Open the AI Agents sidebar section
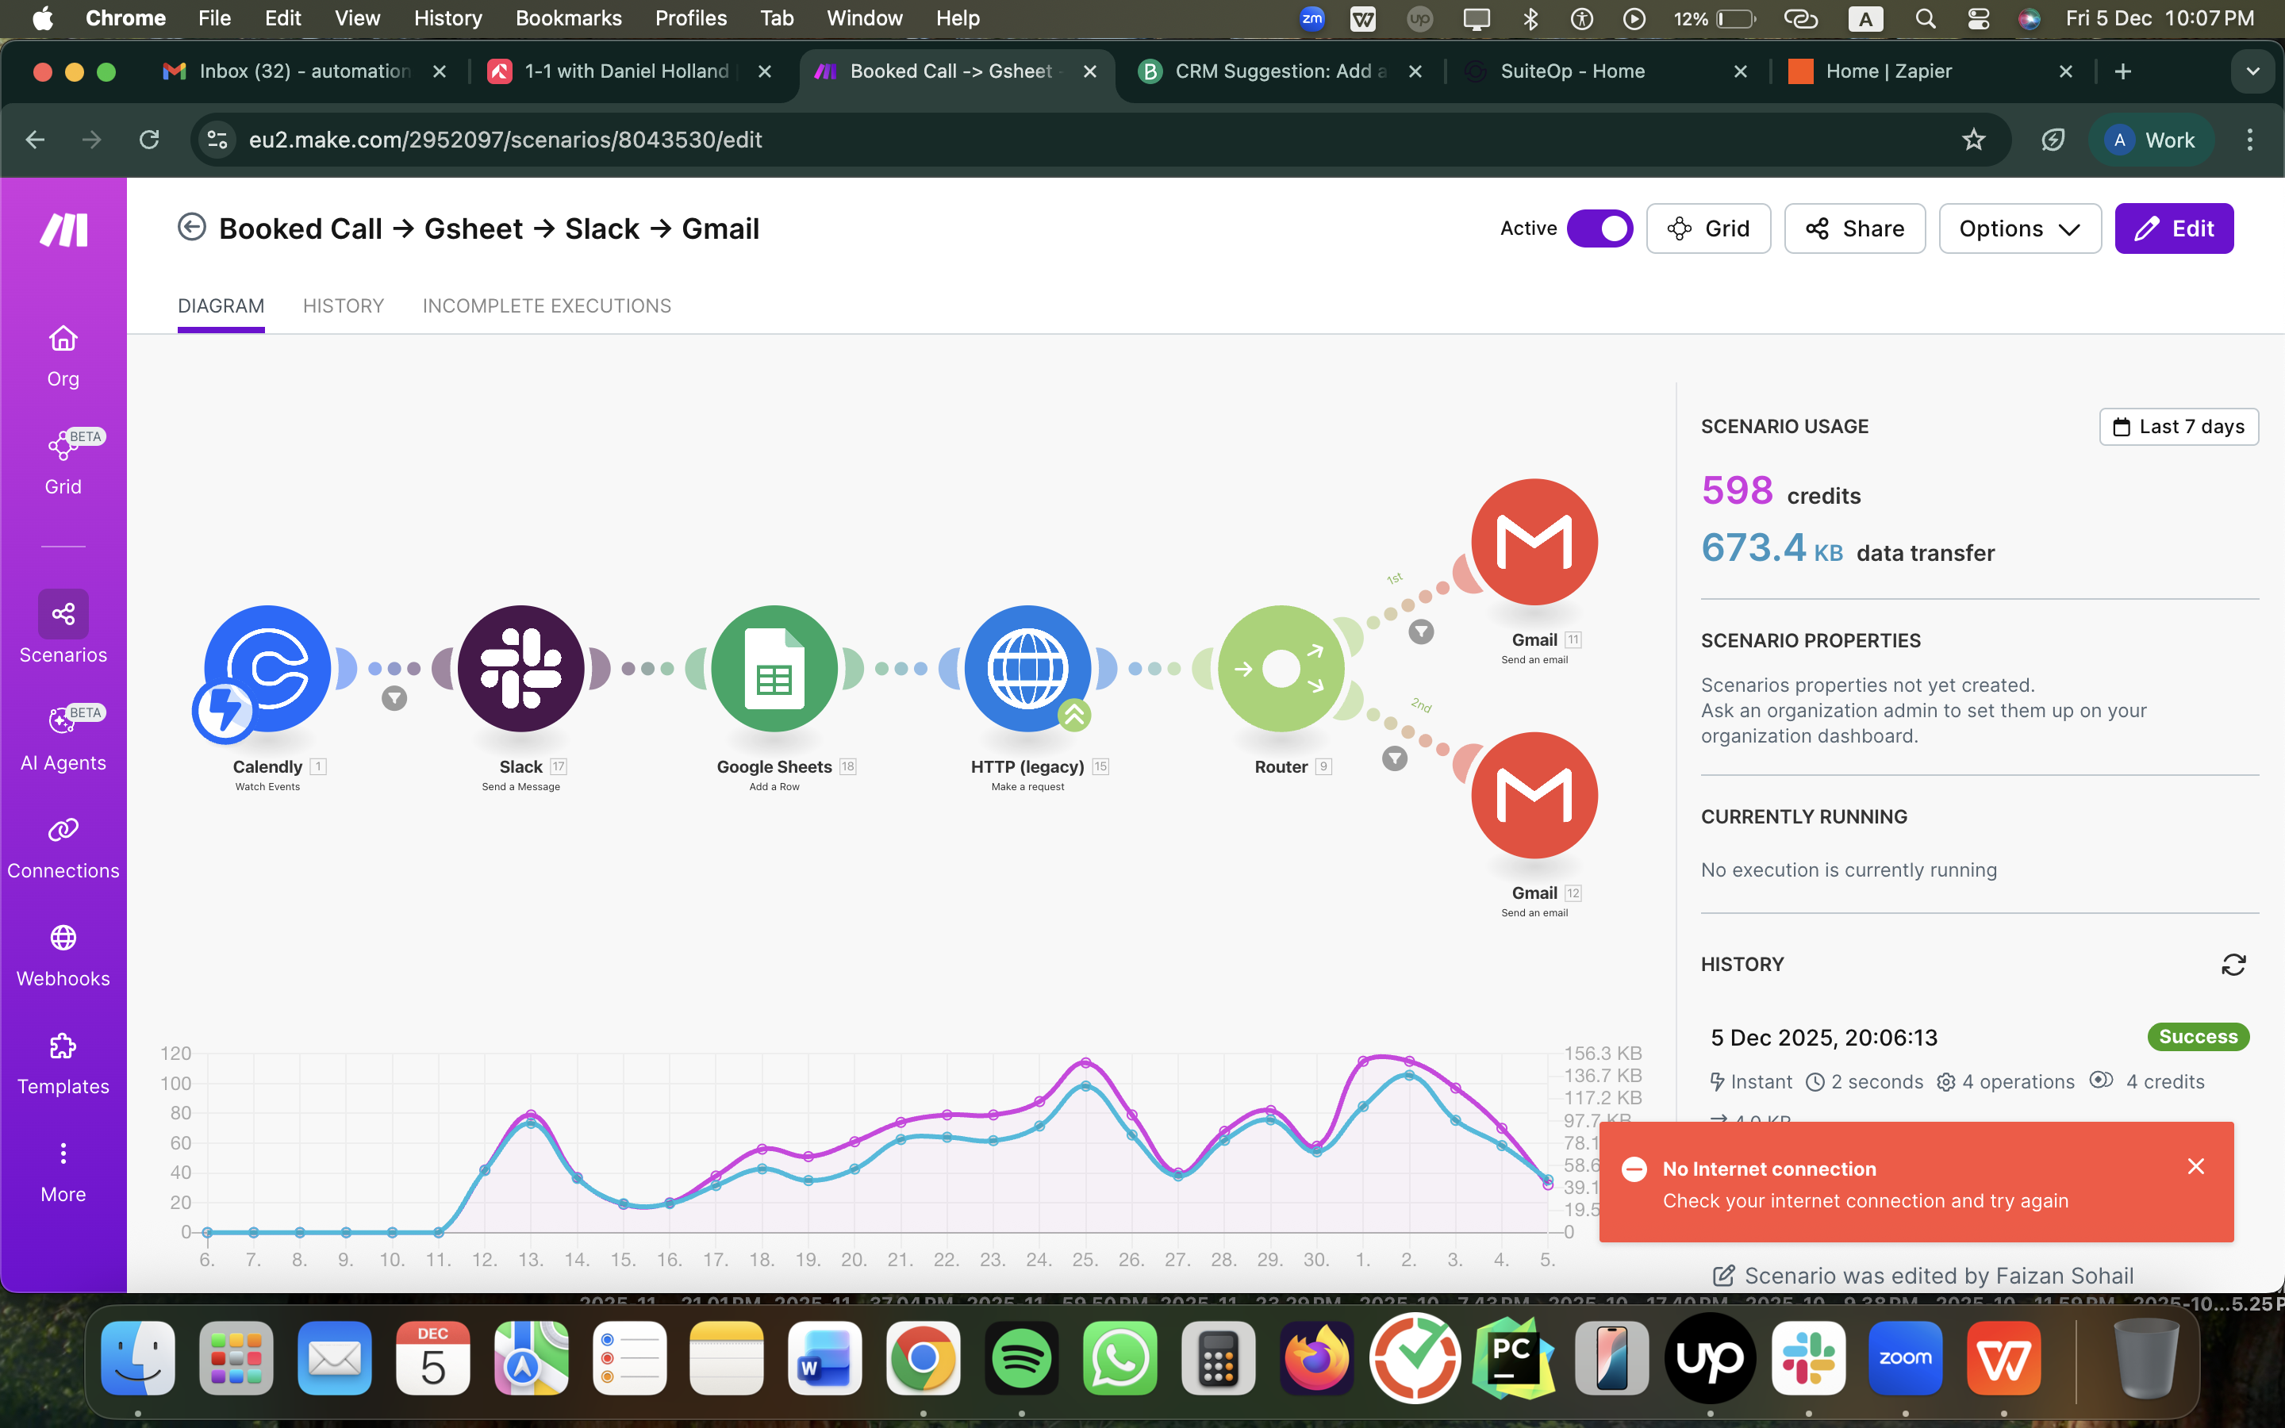Image resolution: width=2285 pixels, height=1428 pixels. tap(63, 735)
